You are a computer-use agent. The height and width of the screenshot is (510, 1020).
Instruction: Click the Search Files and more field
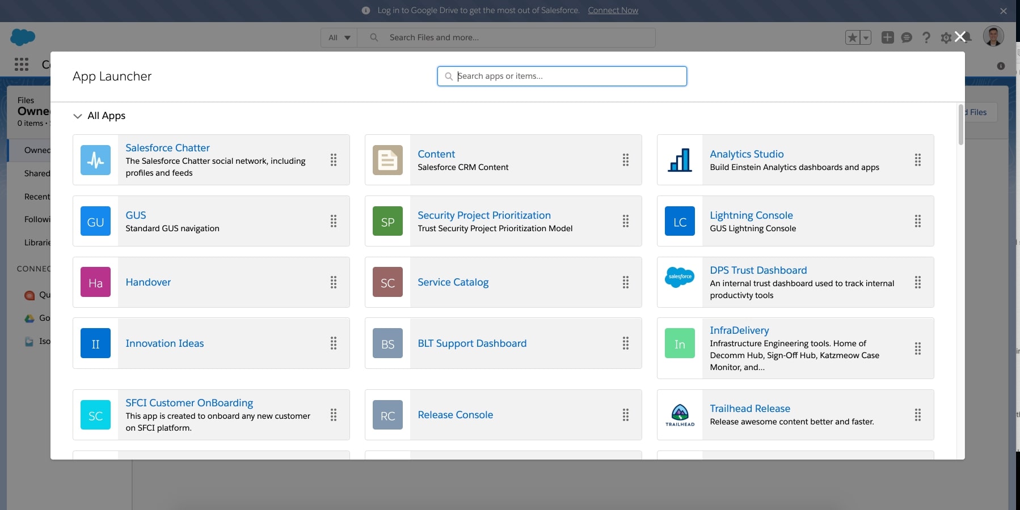[x=506, y=37]
